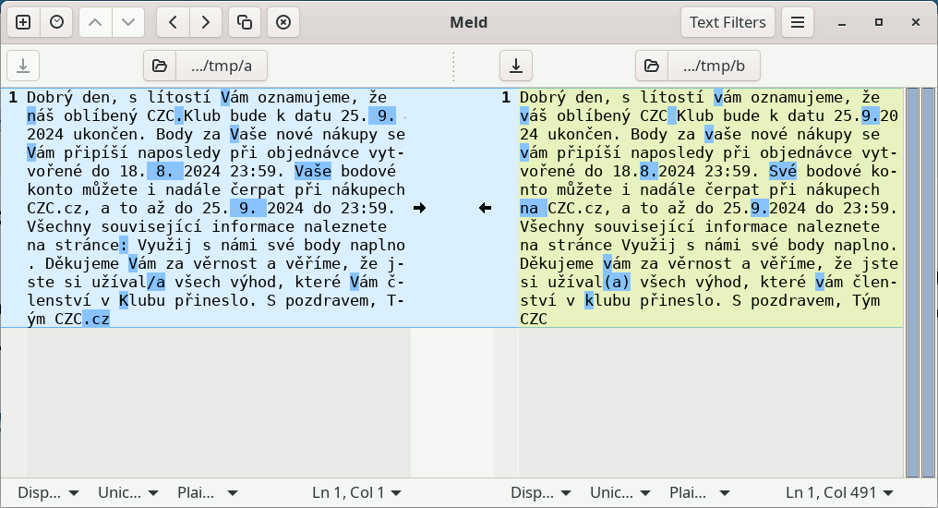The height and width of the screenshot is (508, 938).
Task: Click line number 1 in left pane
Action: pos(13,98)
